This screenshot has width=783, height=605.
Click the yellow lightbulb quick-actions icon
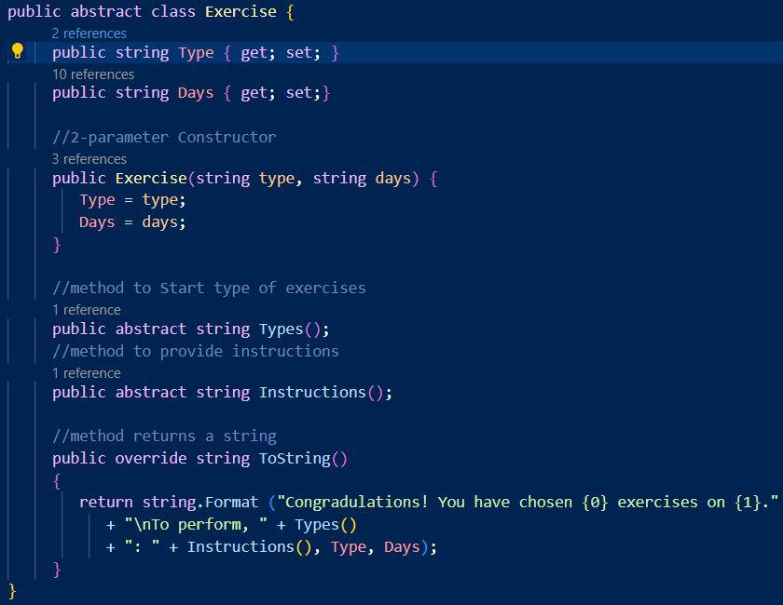click(18, 51)
